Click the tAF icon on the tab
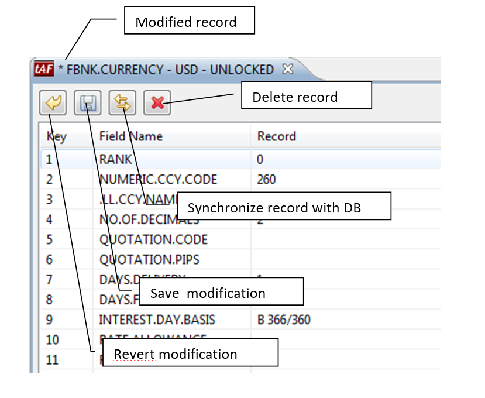 click(44, 70)
